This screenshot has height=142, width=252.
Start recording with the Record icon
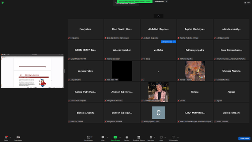tap(127, 137)
